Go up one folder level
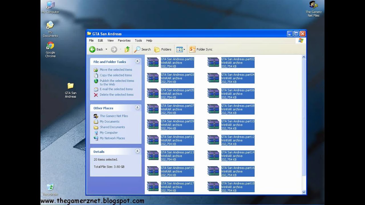 point(127,49)
